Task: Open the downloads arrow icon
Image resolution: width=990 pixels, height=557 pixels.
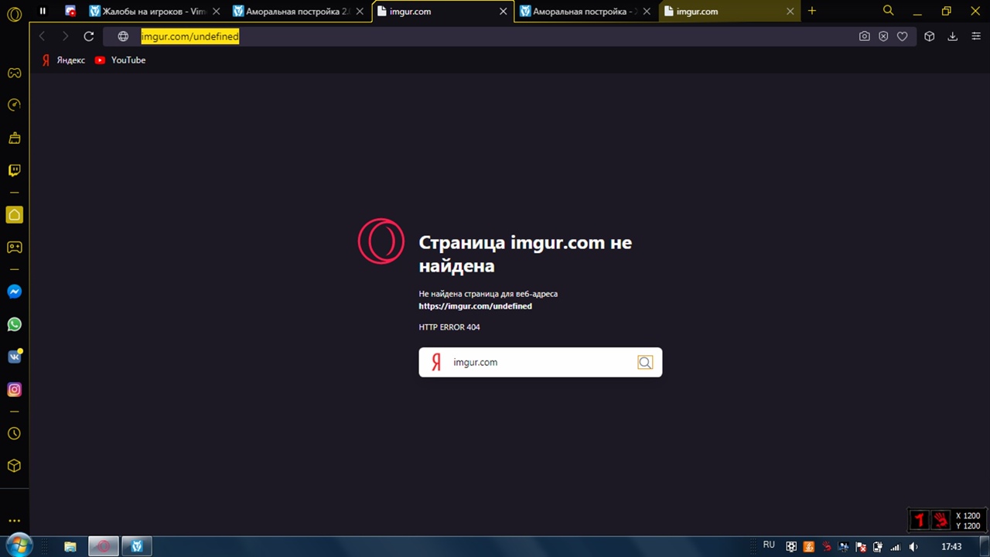Action: 953,36
